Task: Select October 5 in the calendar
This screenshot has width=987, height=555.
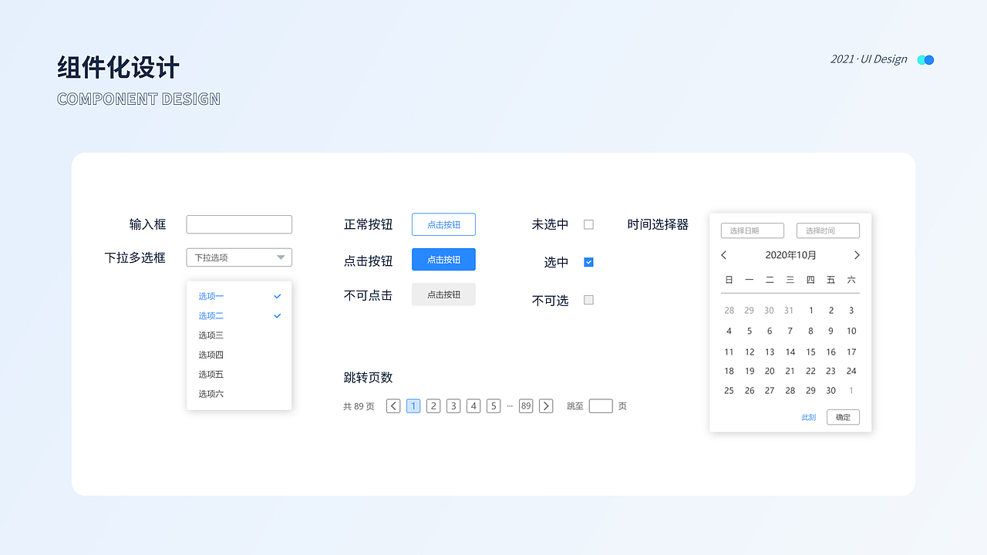Action: point(750,331)
